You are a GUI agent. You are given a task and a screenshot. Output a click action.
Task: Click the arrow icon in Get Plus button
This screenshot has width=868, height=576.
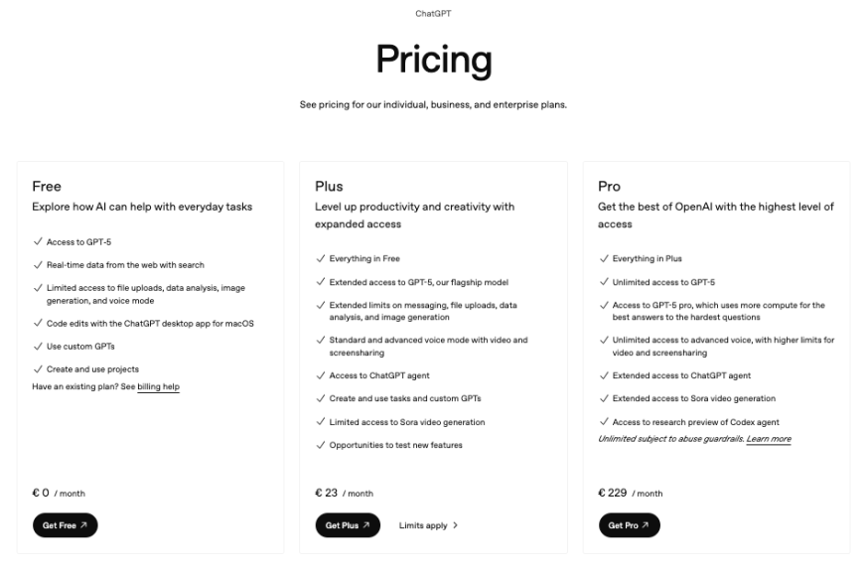(365, 525)
